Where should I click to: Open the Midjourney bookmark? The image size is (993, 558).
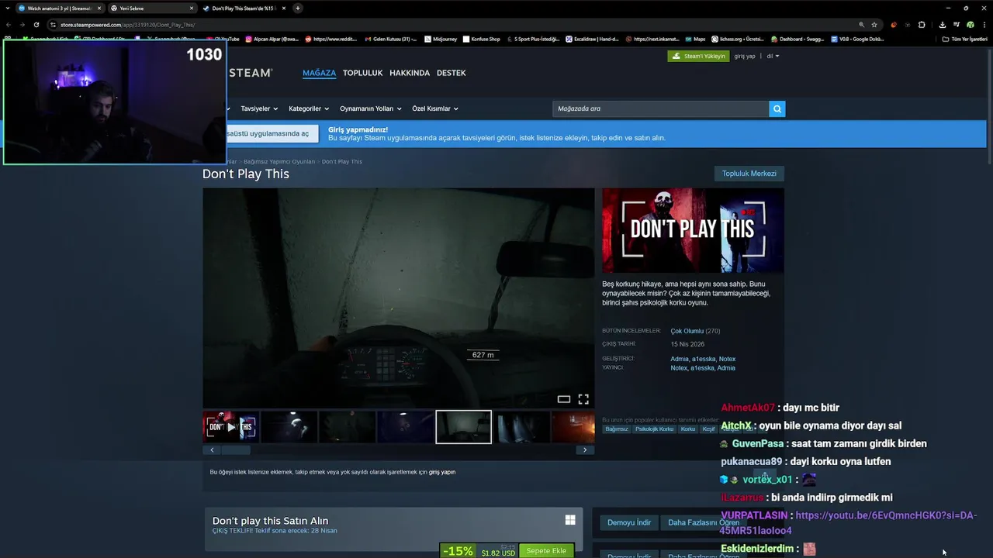click(x=441, y=39)
